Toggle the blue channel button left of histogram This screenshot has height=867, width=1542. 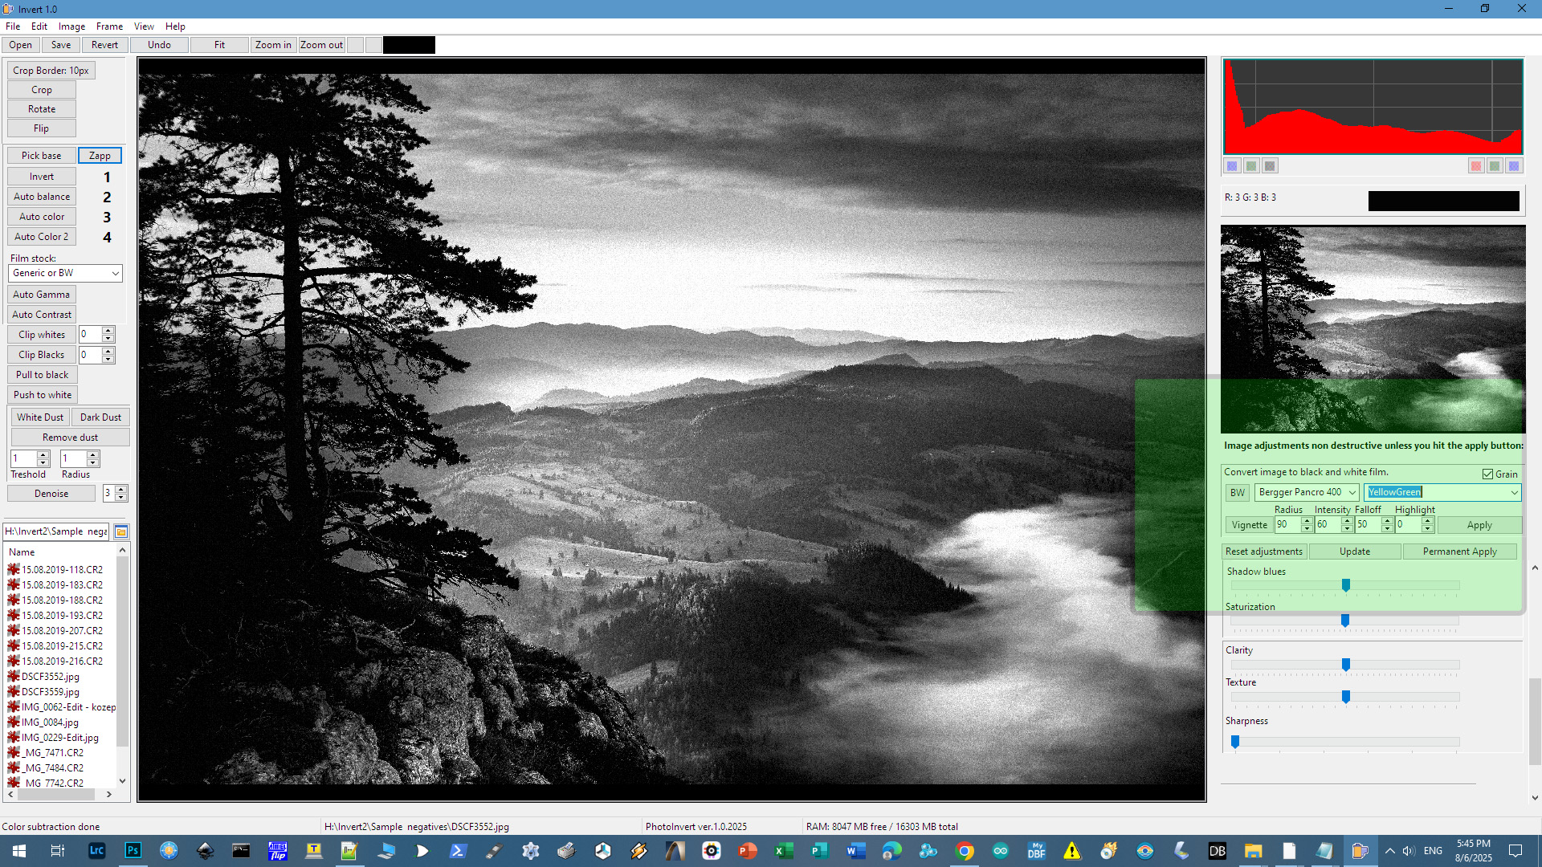pyautogui.click(x=1232, y=166)
